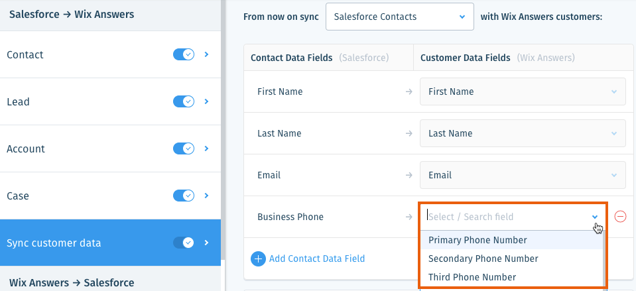Click the chevron arrow next to Account
This screenshot has width=636, height=291.
pyautogui.click(x=206, y=148)
